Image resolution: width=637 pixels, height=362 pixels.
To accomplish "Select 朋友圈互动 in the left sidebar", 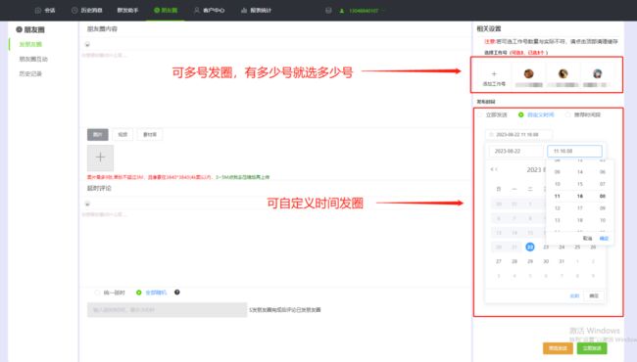I will pos(33,59).
